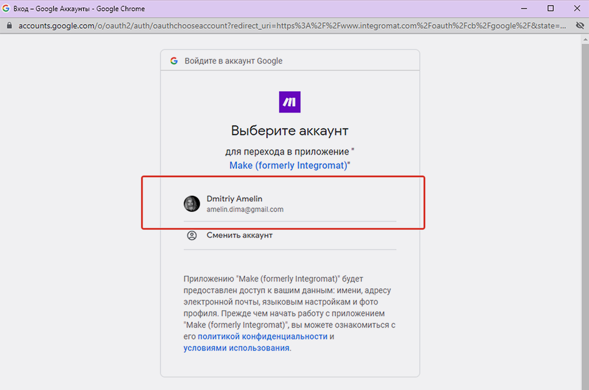
Task: Minimize the Chrome window
Action: pyautogui.click(x=524, y=8)
